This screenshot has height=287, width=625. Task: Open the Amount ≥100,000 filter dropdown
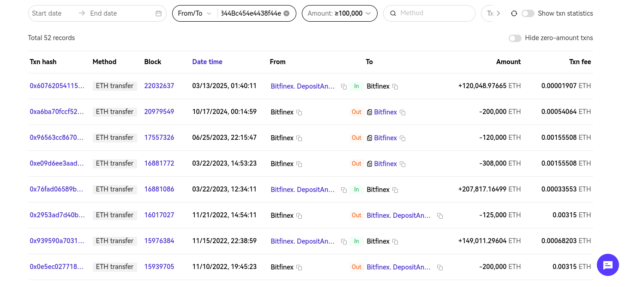click(x=340, y=13)
